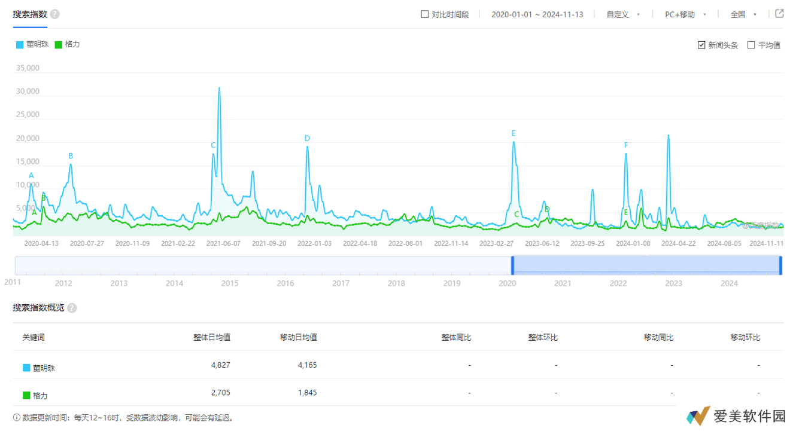Expand the PC+移动 device dropdown

(685, 14)
